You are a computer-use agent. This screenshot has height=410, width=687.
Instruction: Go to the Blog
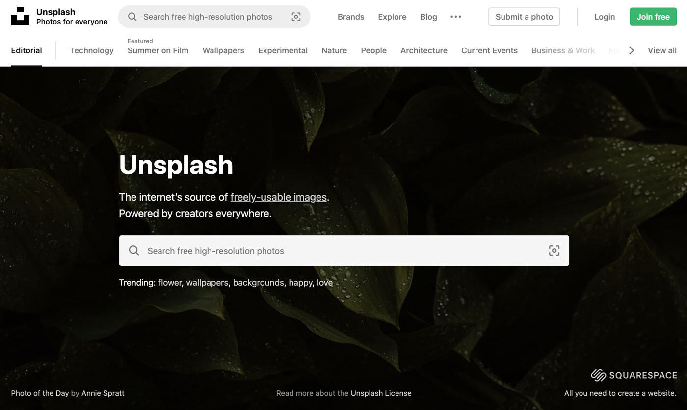428,17
